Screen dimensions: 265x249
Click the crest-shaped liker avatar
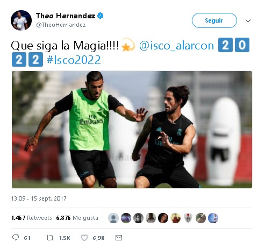pos(188,218)
